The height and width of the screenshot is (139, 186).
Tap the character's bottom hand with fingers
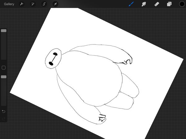click(x=102, y=118)
